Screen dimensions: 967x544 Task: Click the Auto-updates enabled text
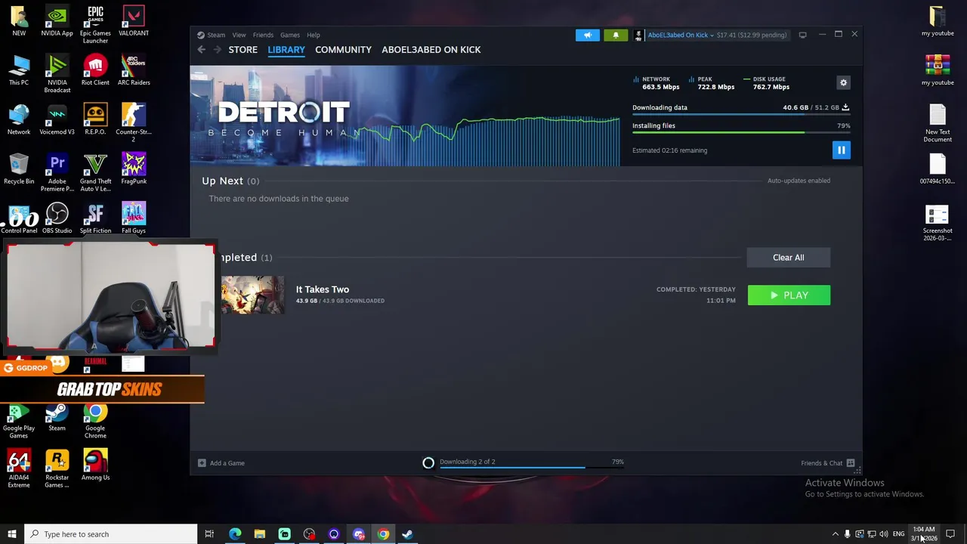point(799,181)
